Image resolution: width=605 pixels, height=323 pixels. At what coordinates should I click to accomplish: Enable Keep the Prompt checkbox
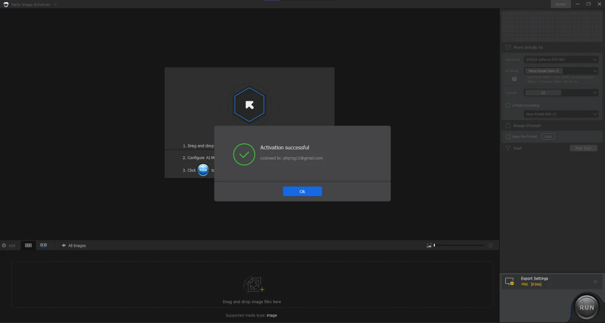pos(508,136)
